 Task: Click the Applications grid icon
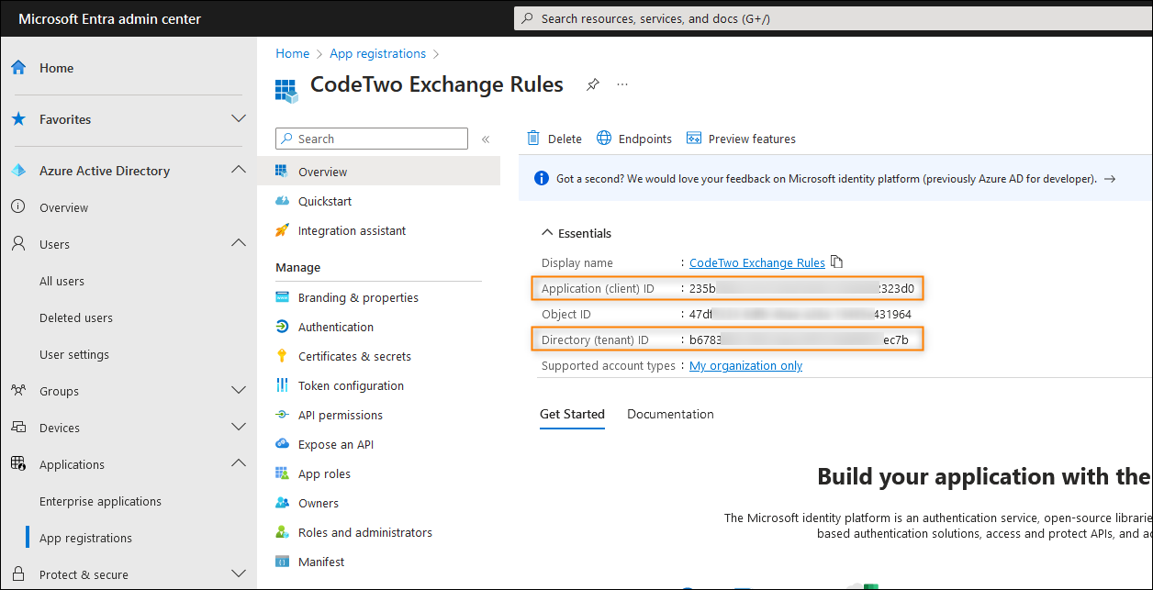click(18, 464)
